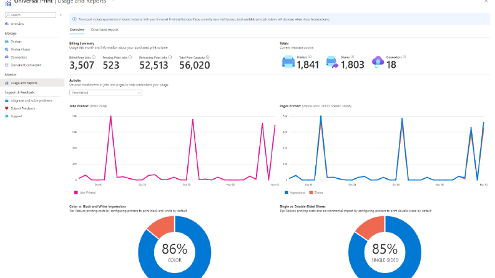The image size is (495, 278).
Task: Expand the Time Period dropdown
Action: click(x=105, y=93)
